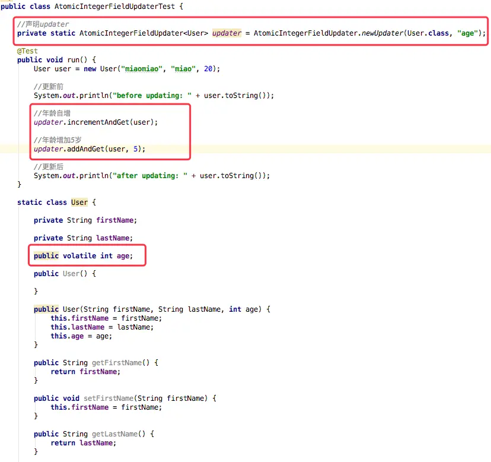Click the "after updating: " string
This screenshot has height=462, width=491.
tap(150, 175)
